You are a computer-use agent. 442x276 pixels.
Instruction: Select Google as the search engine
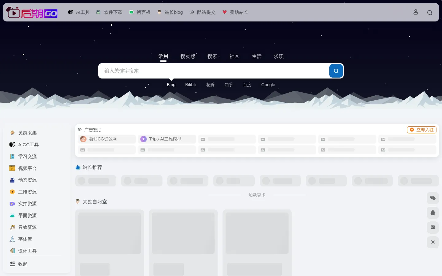pos(268,85)
